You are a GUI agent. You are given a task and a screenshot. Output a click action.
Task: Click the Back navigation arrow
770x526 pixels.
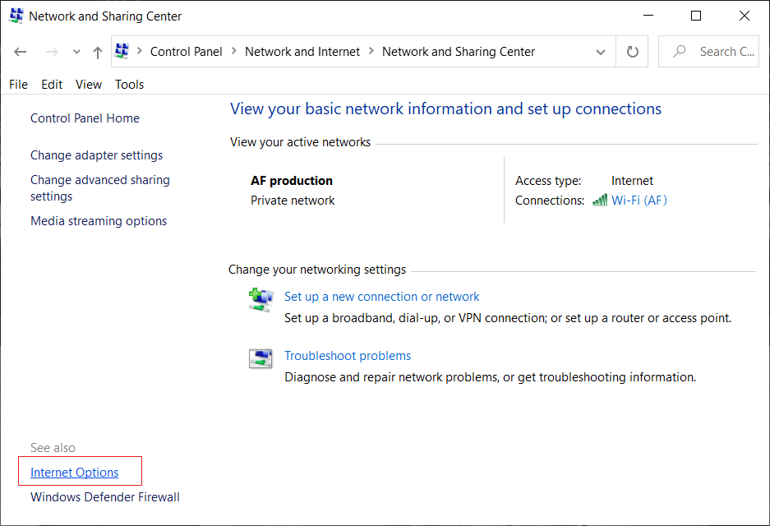click(x=21, y=52)
